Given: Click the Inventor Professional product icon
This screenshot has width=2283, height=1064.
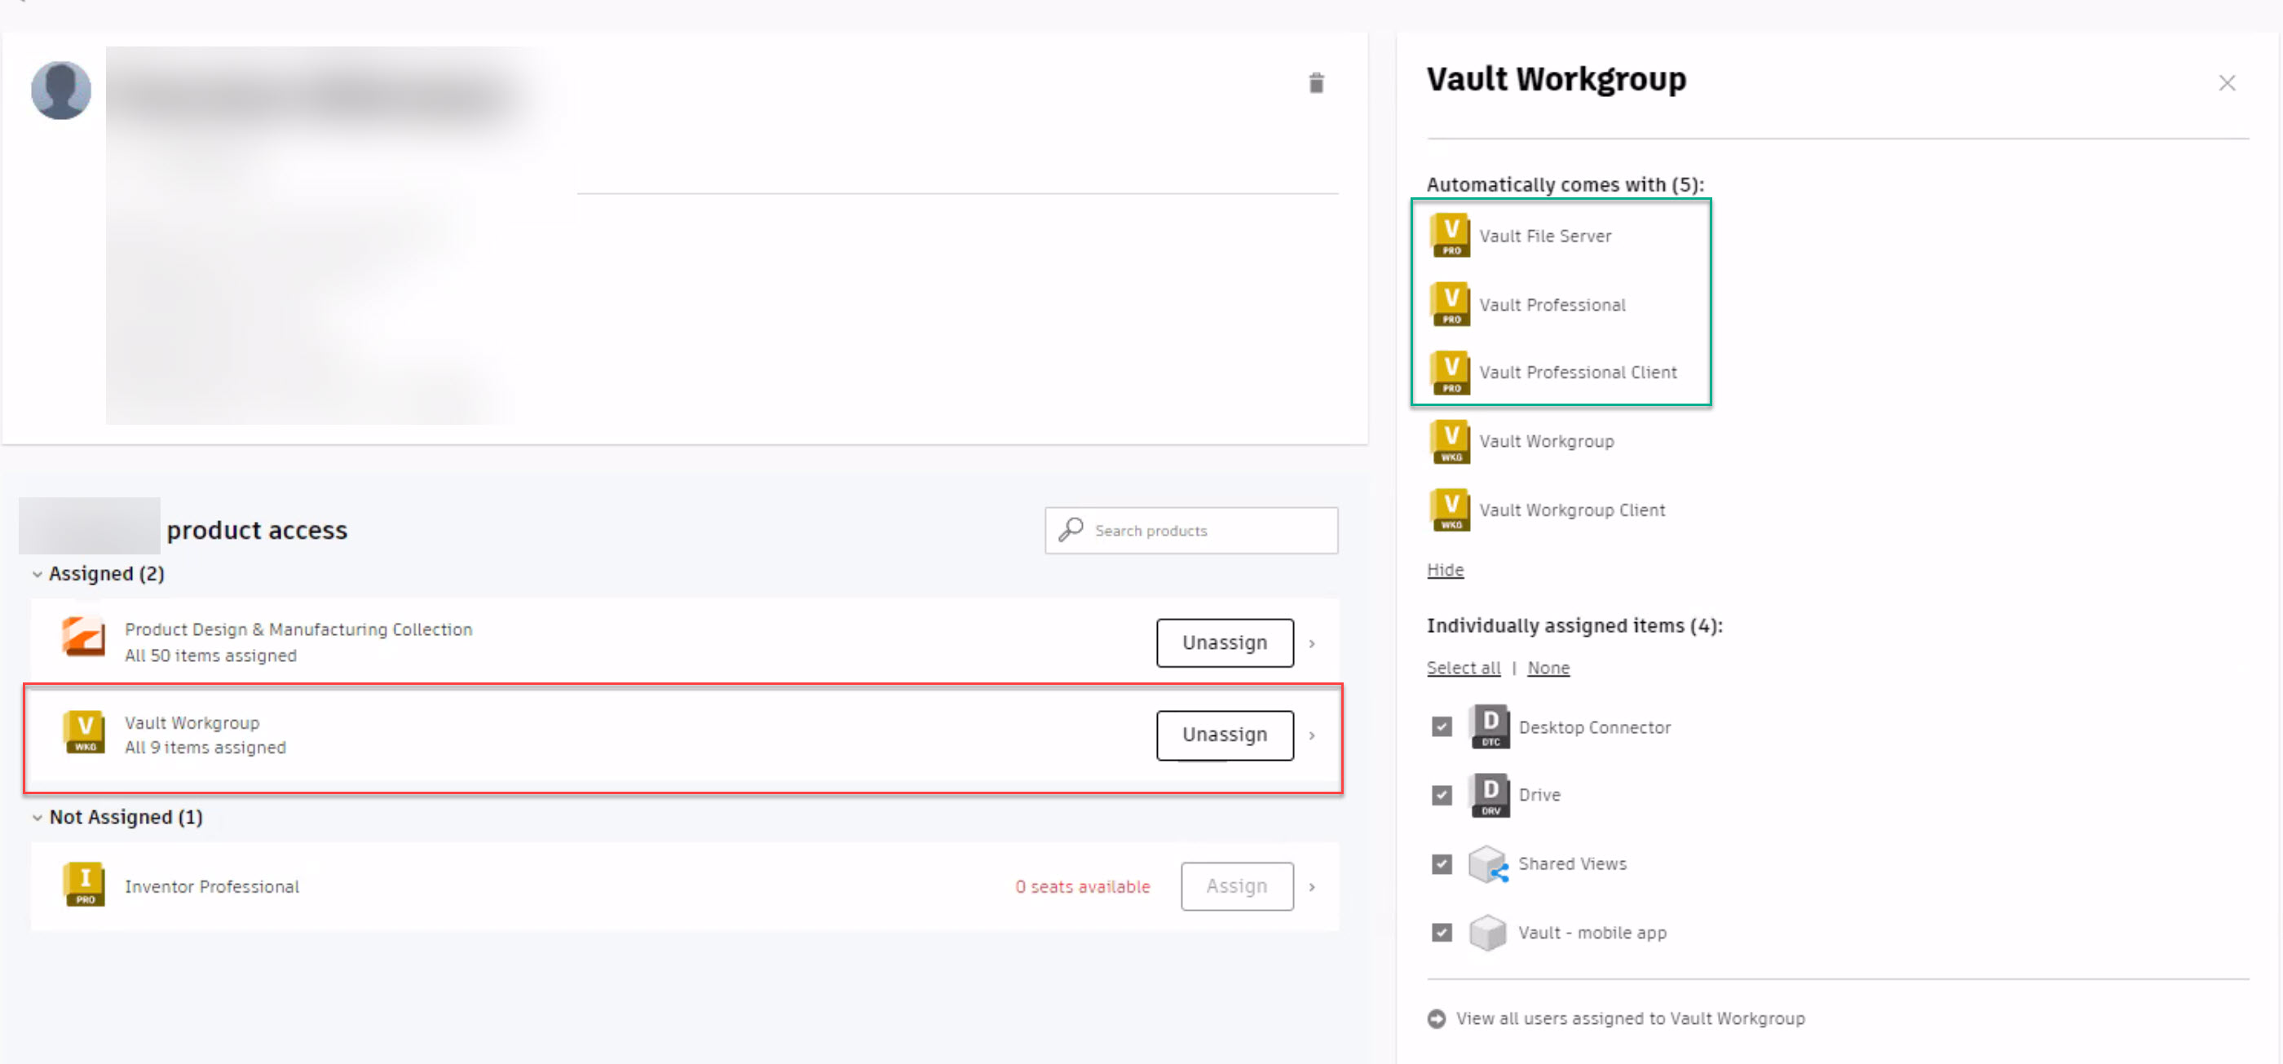Looking at the screenshot, I should point(83,884).
